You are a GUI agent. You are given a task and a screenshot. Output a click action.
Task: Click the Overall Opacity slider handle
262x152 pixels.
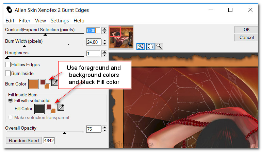click(x=64, y=133)
